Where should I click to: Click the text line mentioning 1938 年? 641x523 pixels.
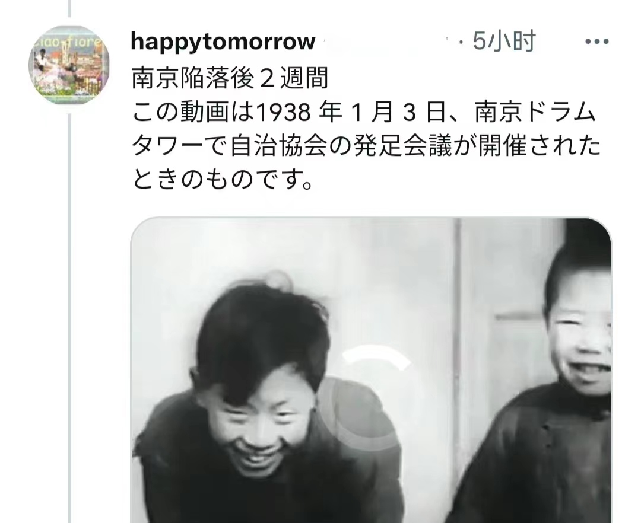[x=364, y=112]
